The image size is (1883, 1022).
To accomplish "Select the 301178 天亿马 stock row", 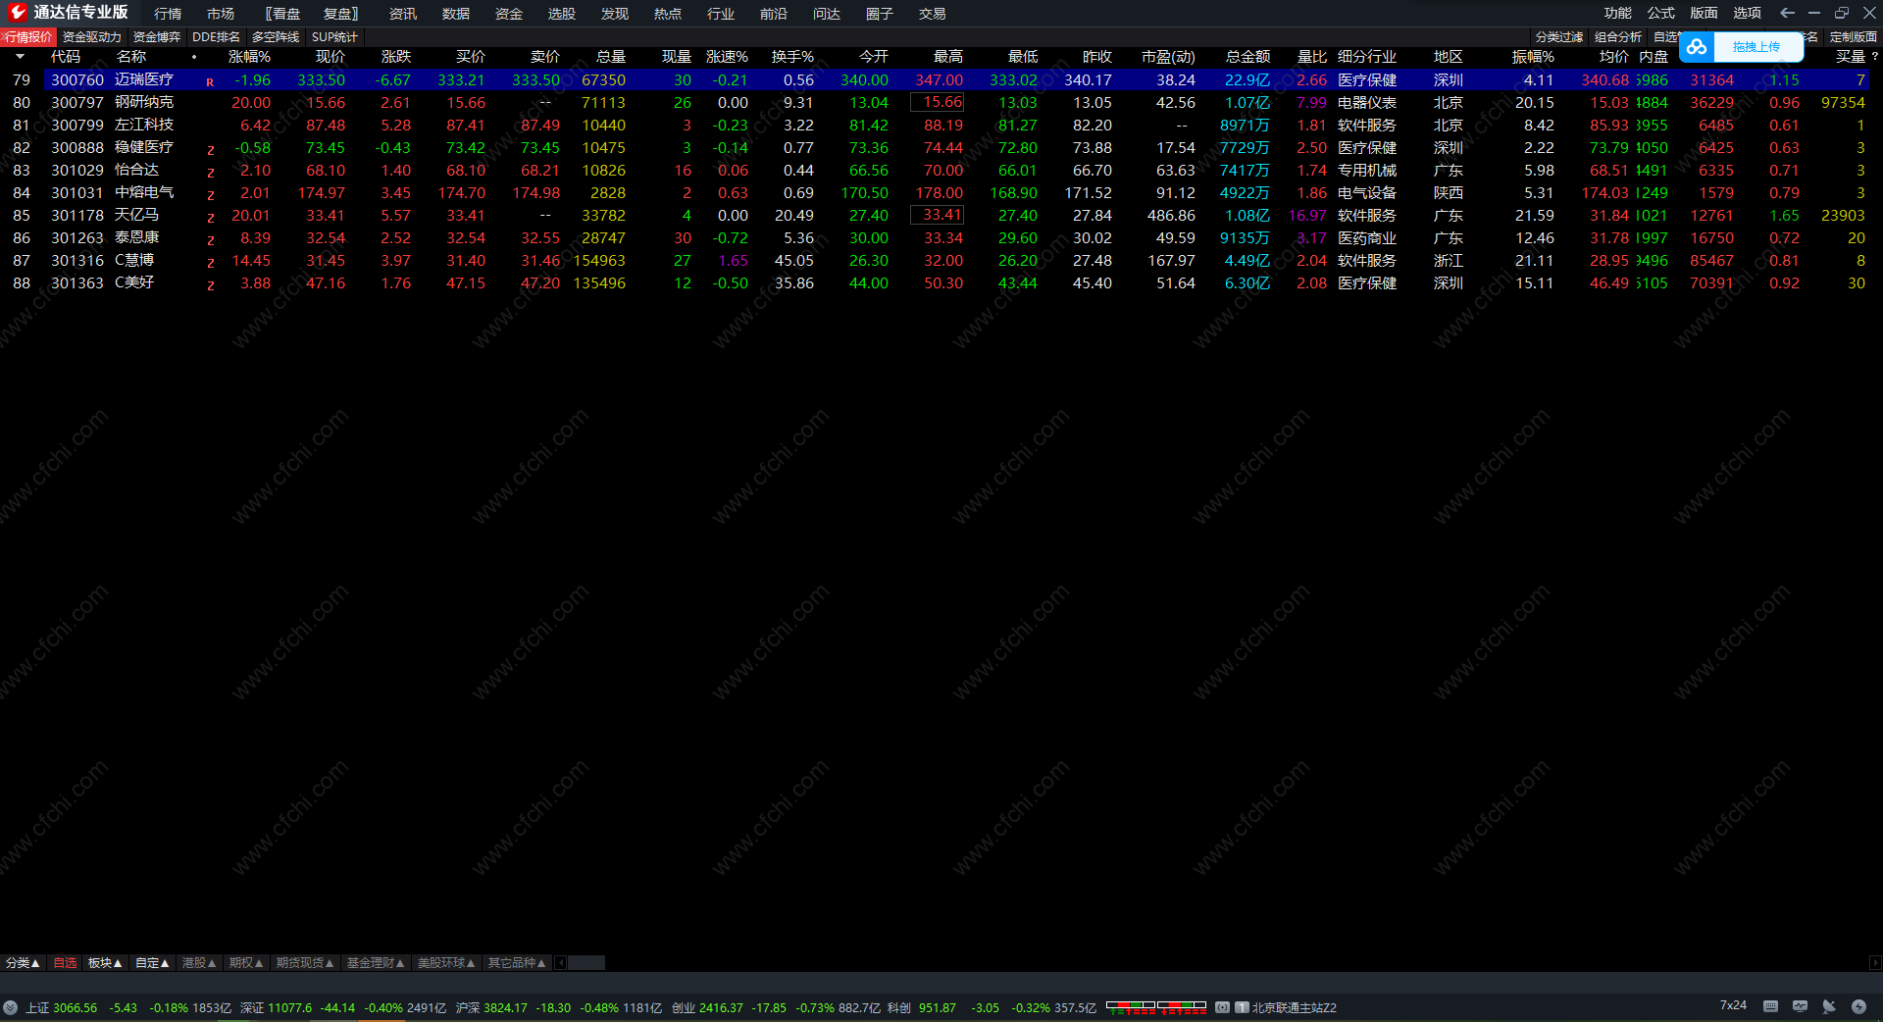I will click(937, 215).
